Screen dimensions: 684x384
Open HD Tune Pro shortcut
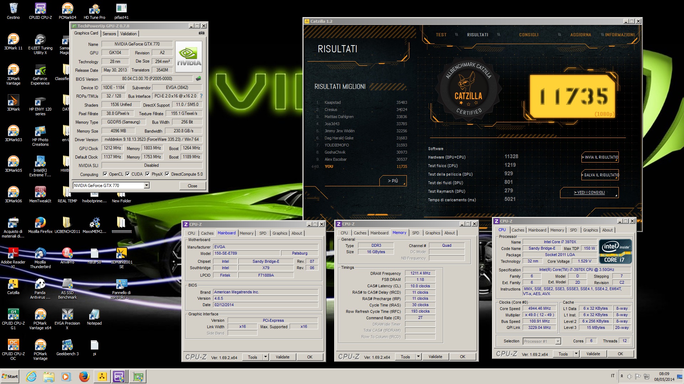click(x=94, y=11)
